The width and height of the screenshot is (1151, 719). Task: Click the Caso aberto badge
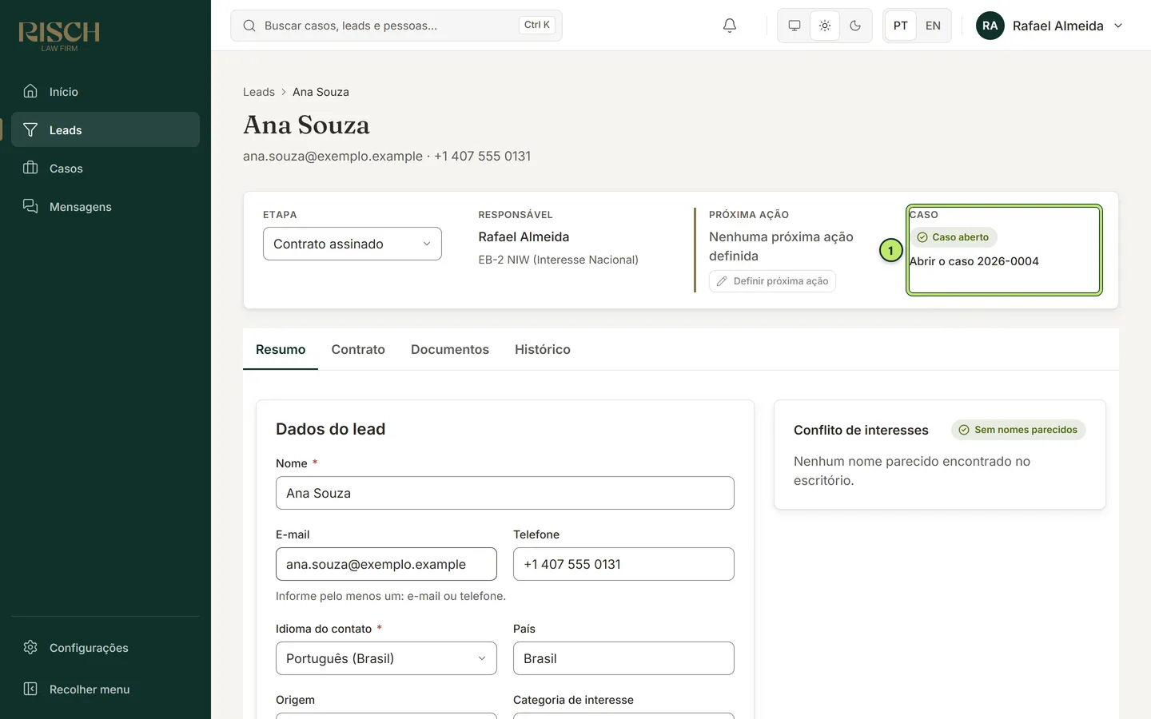tap(954, 237)
